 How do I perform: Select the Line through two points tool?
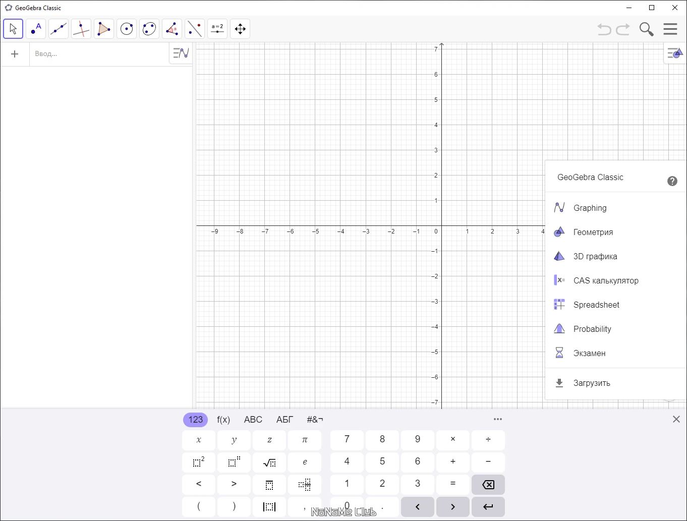(59, 29)
